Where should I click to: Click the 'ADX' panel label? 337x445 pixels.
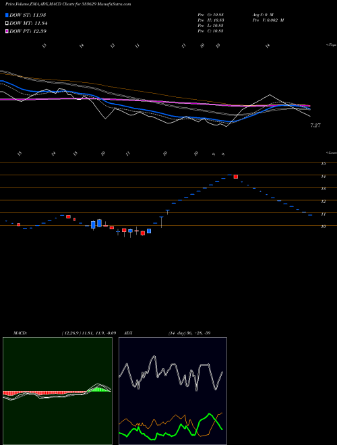tap(128, 333)
